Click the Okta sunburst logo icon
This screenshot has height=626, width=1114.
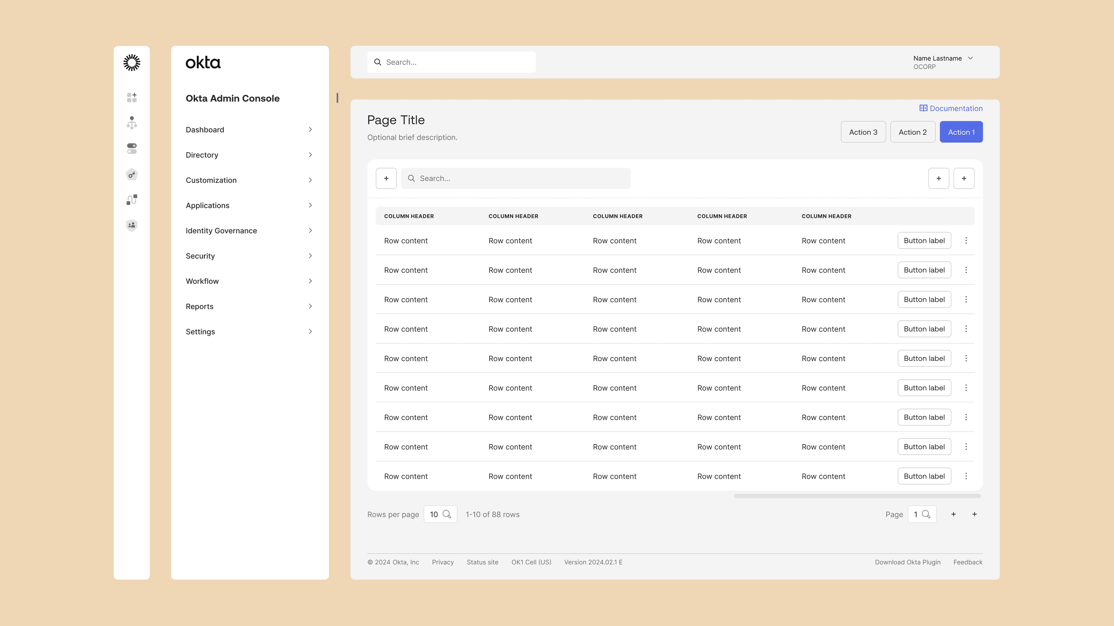[x=131, y=63]
